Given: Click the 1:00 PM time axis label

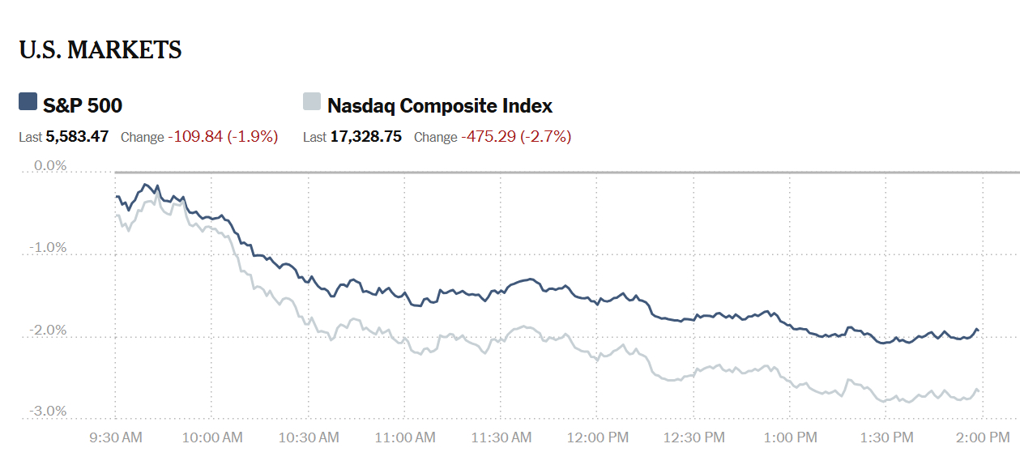Looking at the screenshot, I should (790, 437).
